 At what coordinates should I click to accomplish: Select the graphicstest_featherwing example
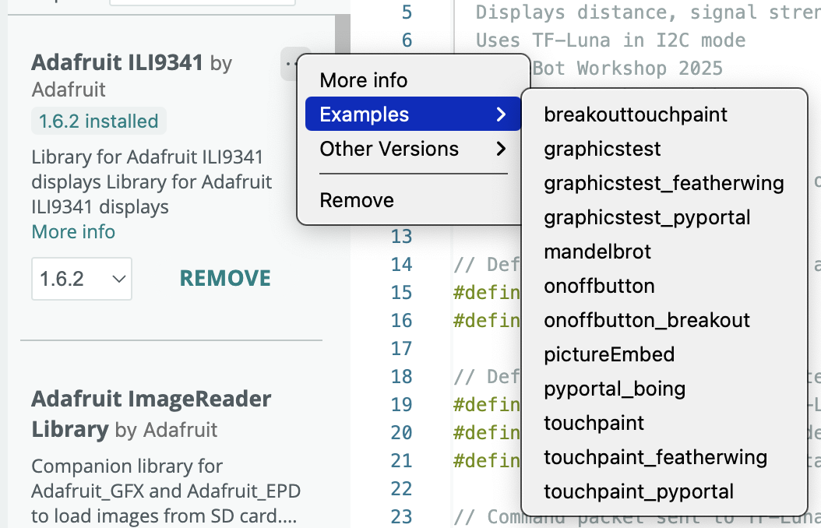[x=664, y=183]
